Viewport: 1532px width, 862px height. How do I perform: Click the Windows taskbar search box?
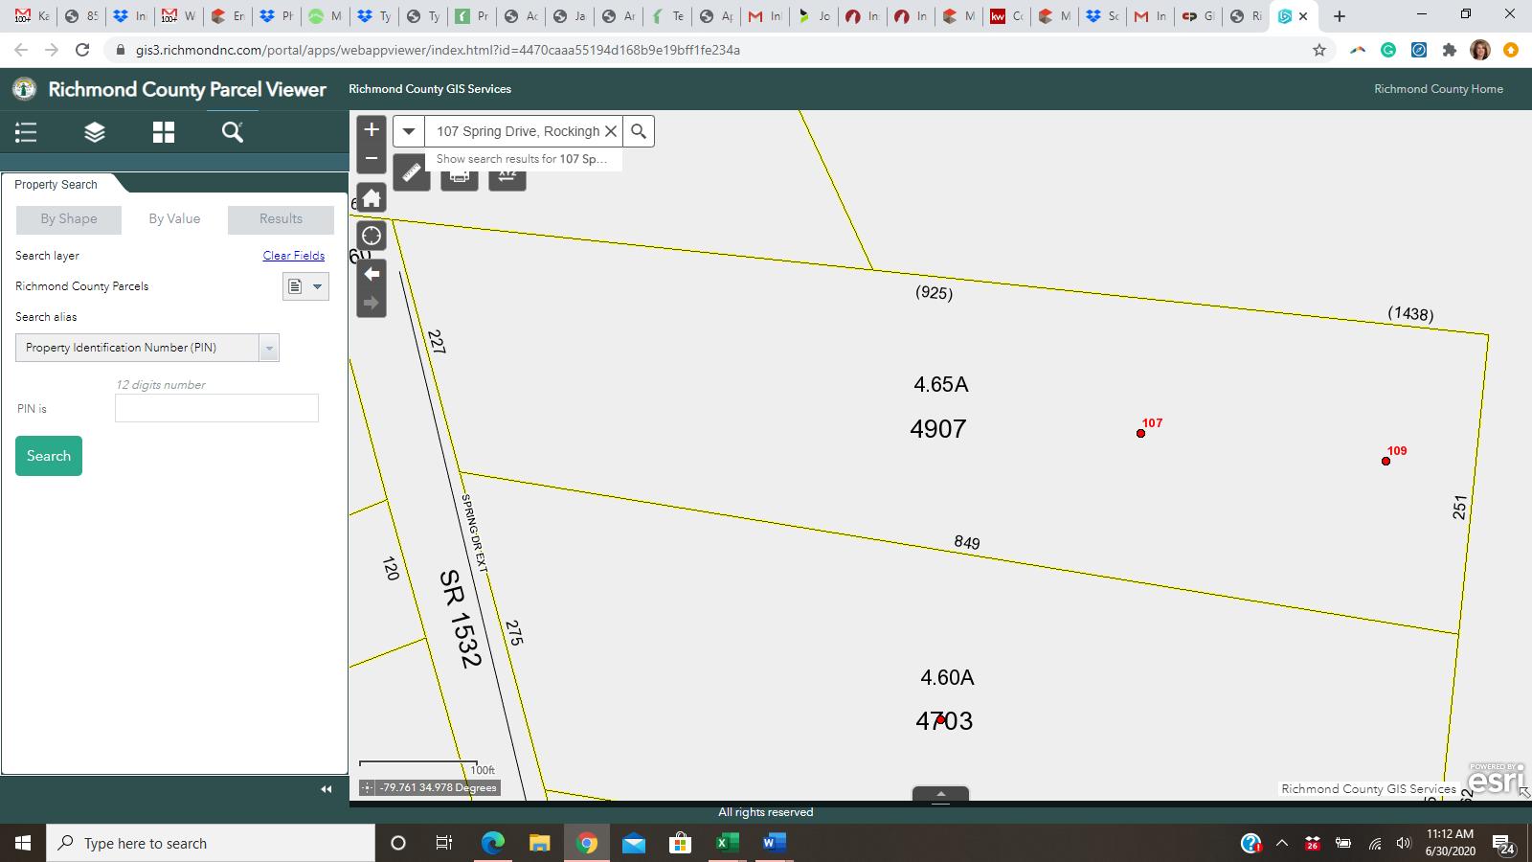coord(211,843)
